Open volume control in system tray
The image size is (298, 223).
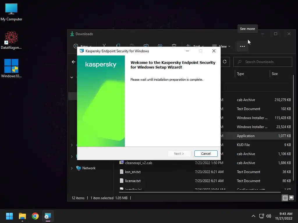[269, 216]
